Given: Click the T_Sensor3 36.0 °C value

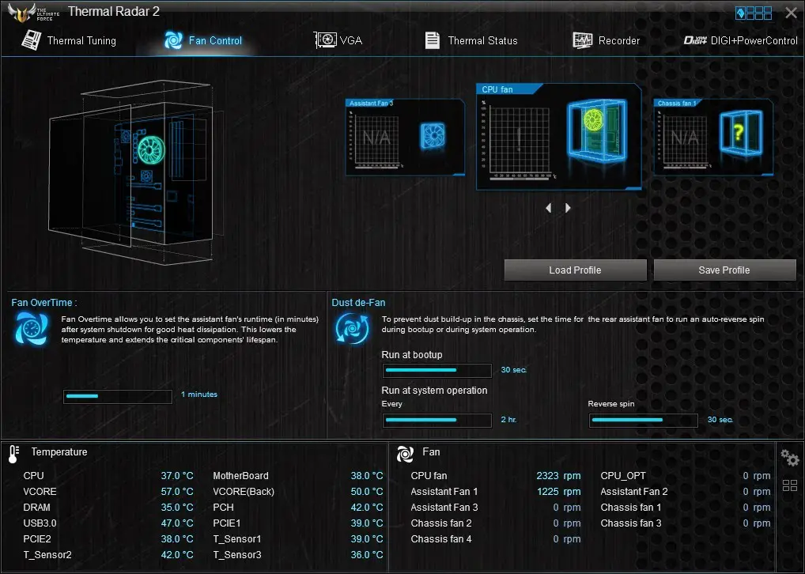Looking at the screenshot, I should coord(367,555).
